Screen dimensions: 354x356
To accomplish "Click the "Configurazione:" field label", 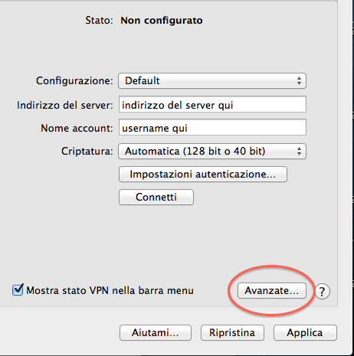I will coord(74,81).
